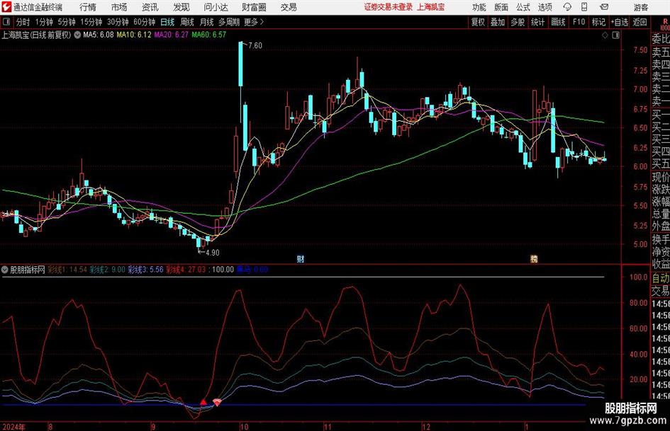Expand dropdown next to 股朋指标网 indicator
The image size is (670, 431).
coord(5,270)
